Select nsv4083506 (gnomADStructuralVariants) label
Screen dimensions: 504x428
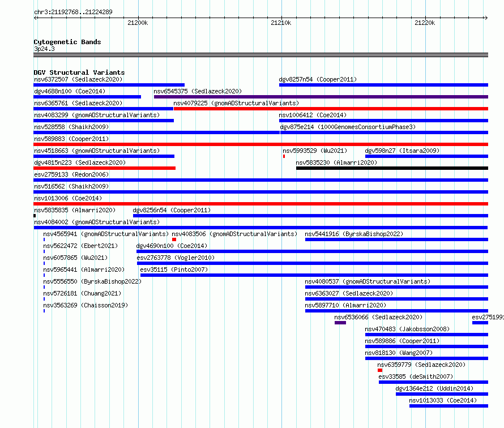point(234,234)
